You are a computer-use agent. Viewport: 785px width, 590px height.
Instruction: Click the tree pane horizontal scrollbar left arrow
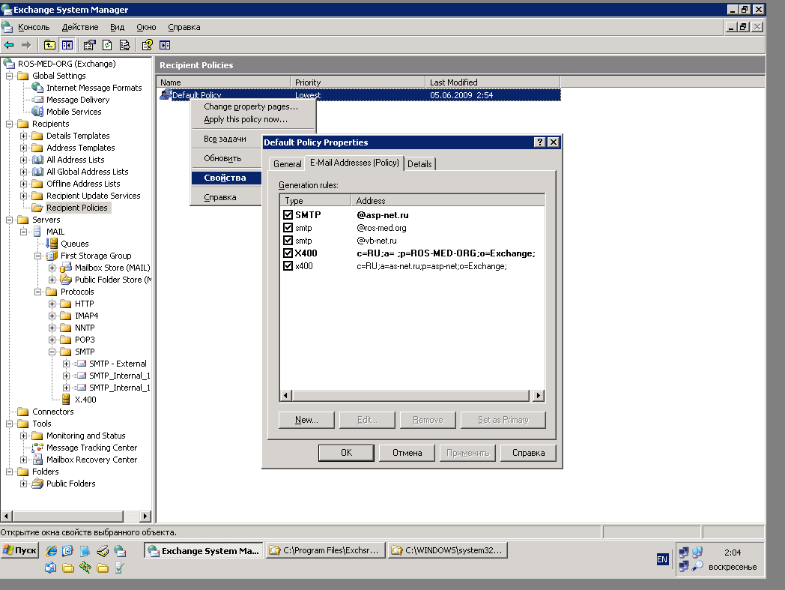click(x=7, y=516)
